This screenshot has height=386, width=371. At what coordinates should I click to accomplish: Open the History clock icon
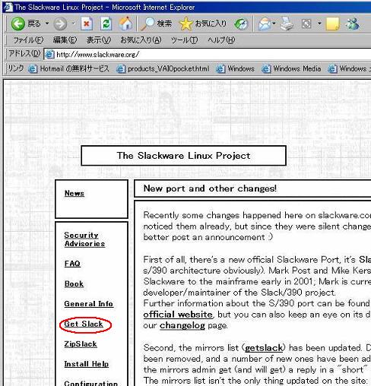[x=241, y=24]
